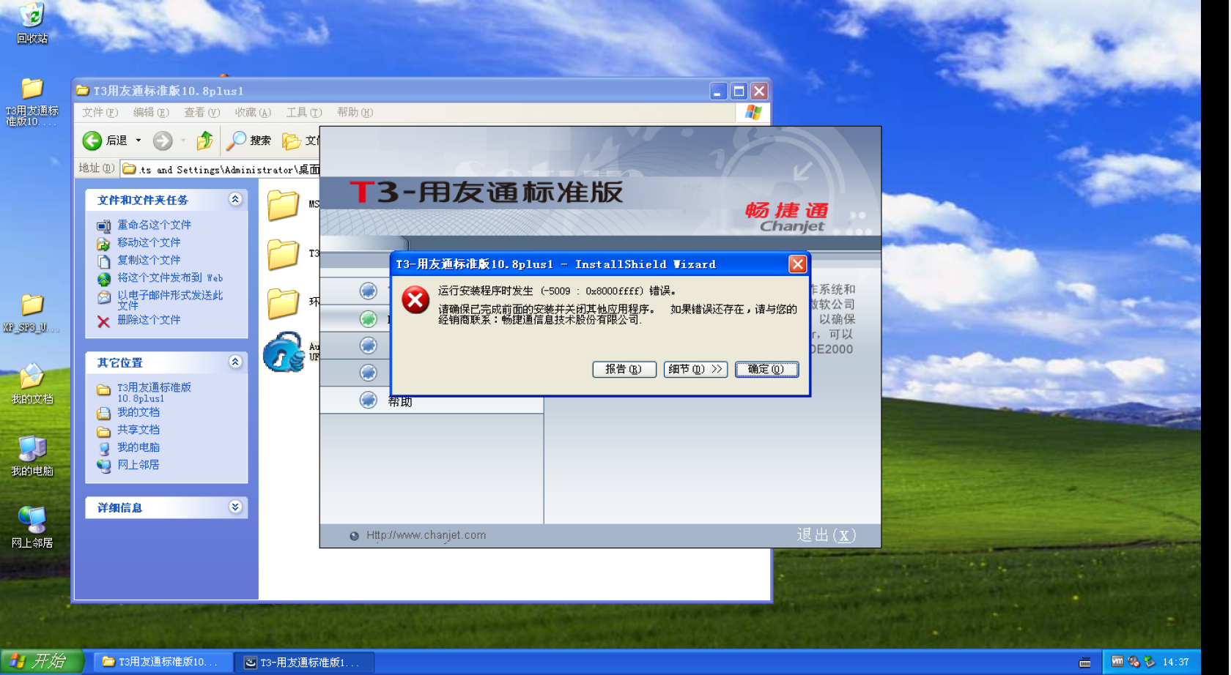1231x675 pixels.
Task: Click the 确定 button in the error dialog
Action: click(766, 370)
